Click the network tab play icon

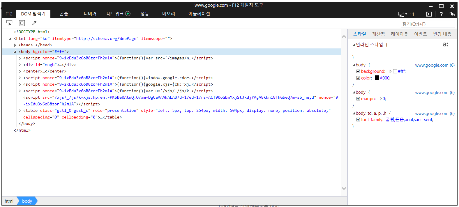pyautogui.click(x=128, y=14)
